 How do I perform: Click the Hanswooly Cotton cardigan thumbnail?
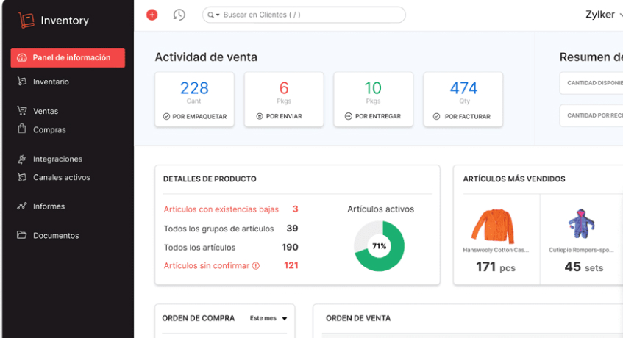493,226
